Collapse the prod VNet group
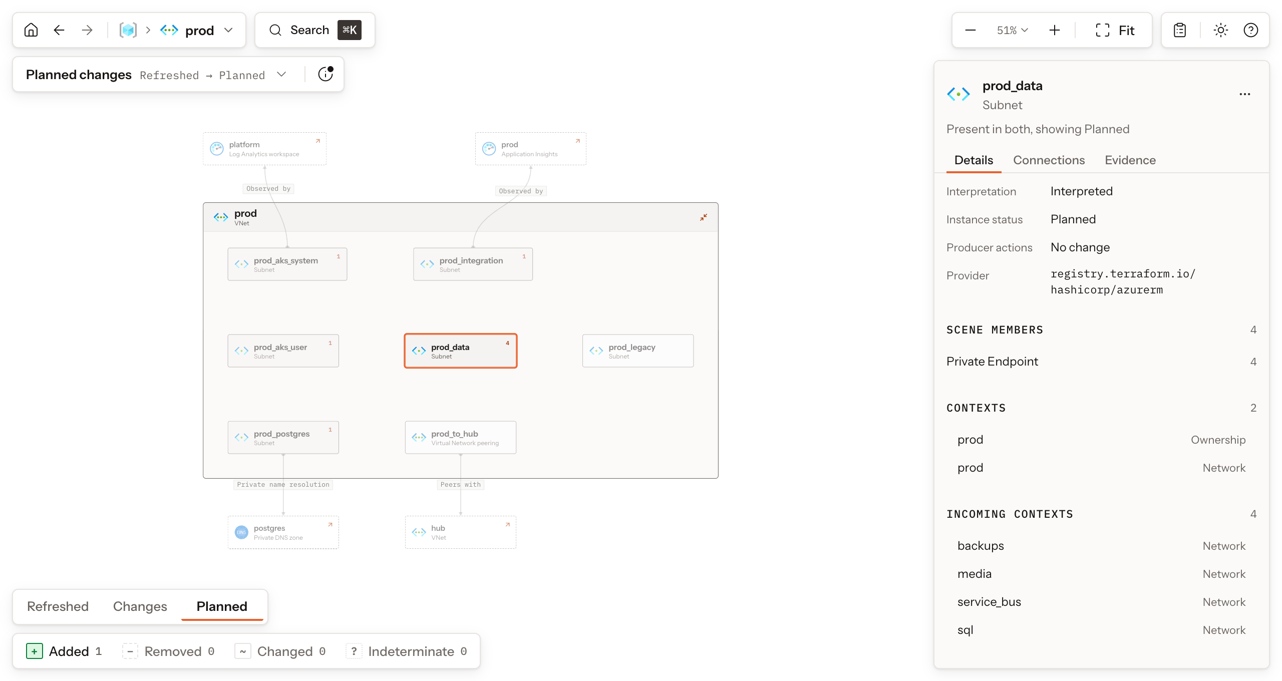This screenshot has width=1282, height=681. tap(704, 217)
